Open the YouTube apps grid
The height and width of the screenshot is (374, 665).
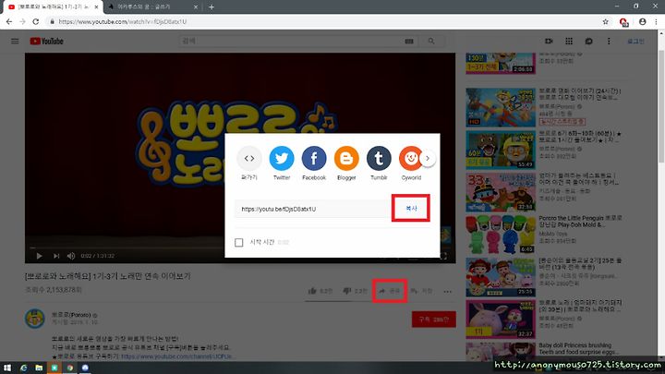point(569,42)
